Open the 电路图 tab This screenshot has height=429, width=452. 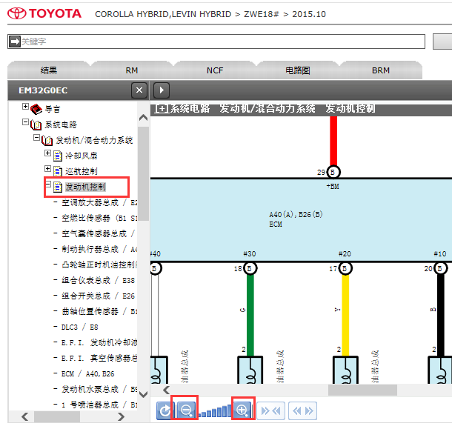[x=298, y=70]
